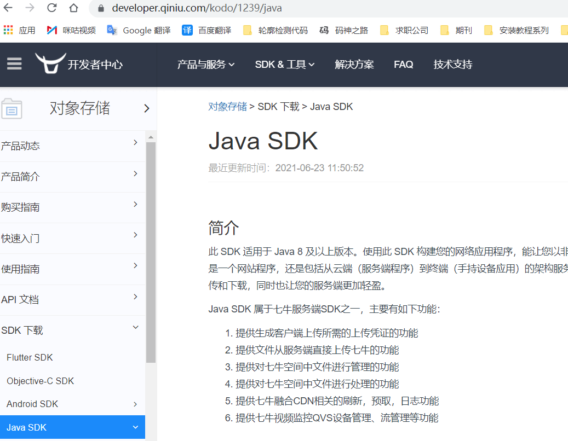
Task: Reload the page with the refresh icon
Action: click(x=52, y=8)
